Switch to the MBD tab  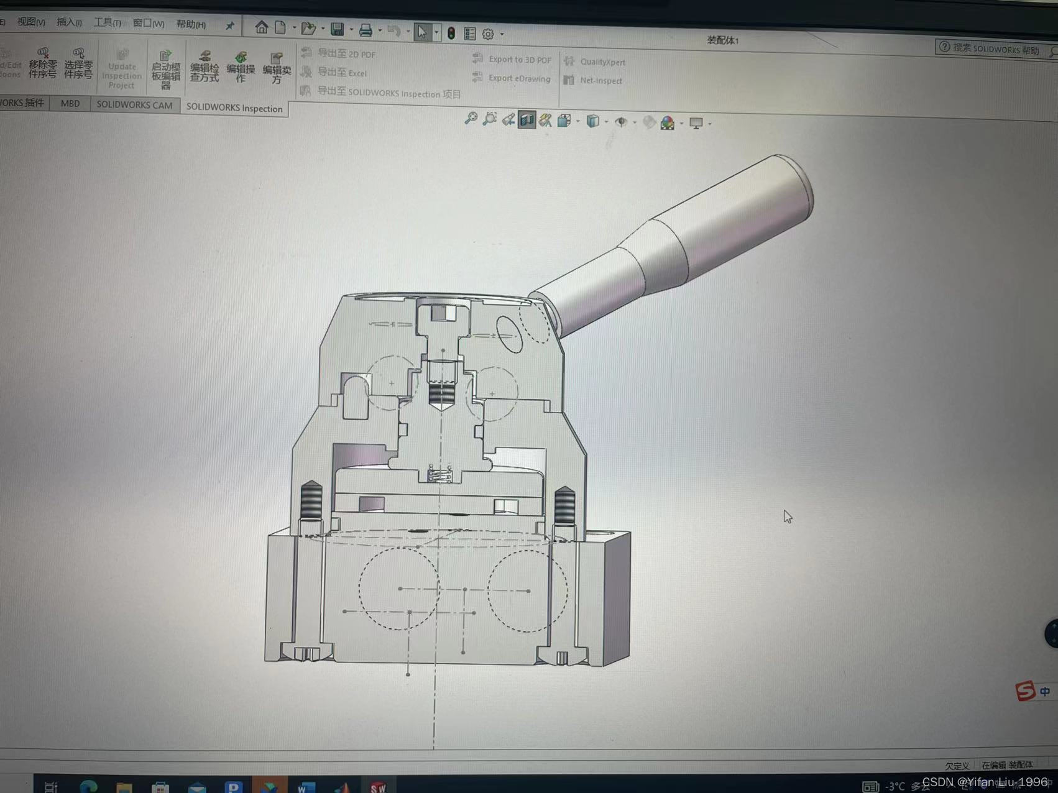coord(70,103)
